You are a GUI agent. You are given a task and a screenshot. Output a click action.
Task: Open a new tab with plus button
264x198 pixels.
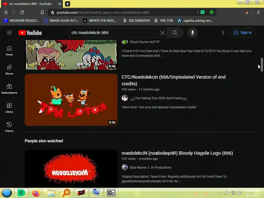tap(67, 4)
